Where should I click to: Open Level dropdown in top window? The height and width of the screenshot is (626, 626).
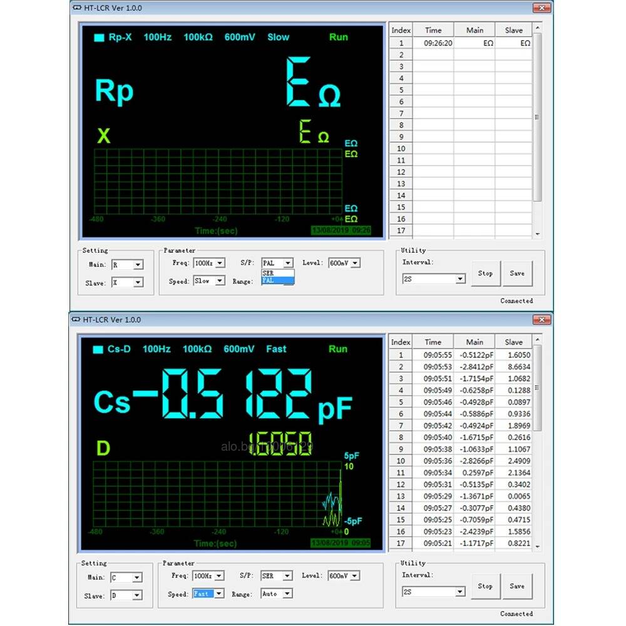(x=344, y=263)
